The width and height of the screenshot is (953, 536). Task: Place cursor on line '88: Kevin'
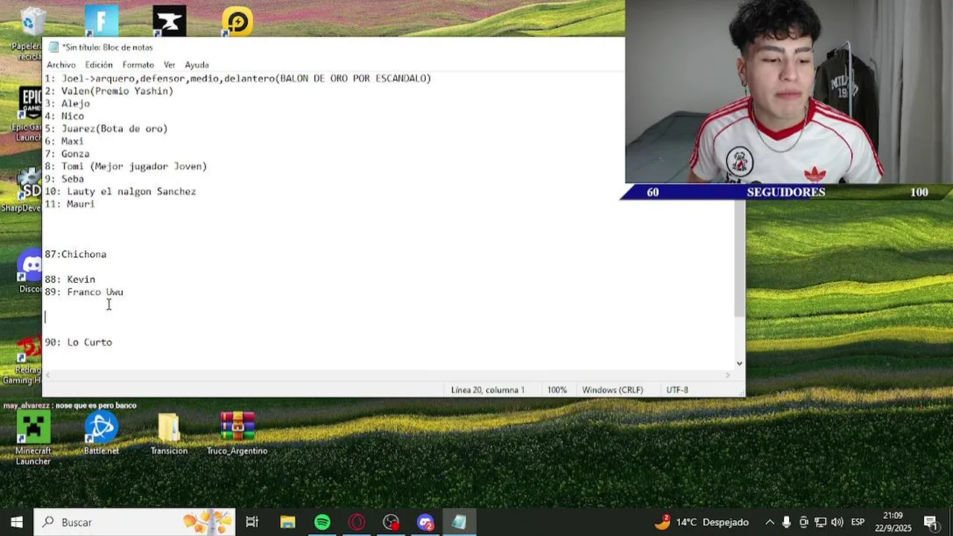coord(70,279)
